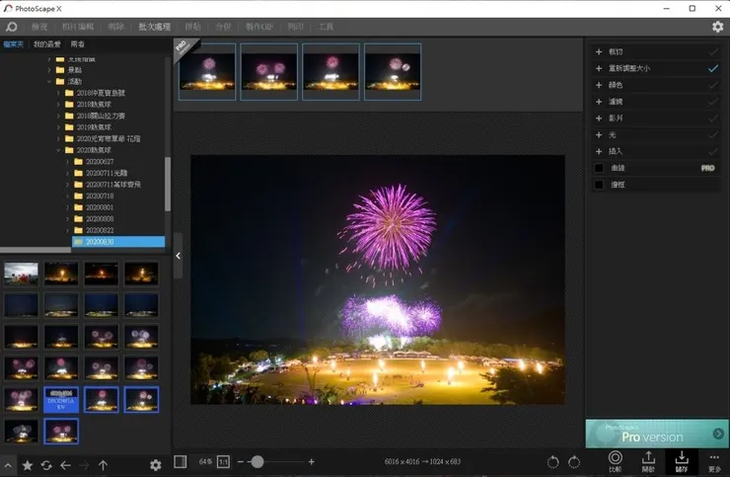Click the size text 6016 x 4016 → 1024 x 683
This screenshot has height=477, width=730.
click(x=422, y=461)
